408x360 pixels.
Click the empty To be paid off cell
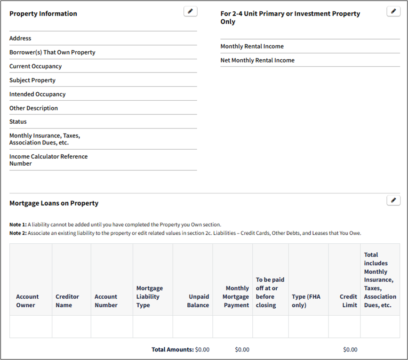270,327
